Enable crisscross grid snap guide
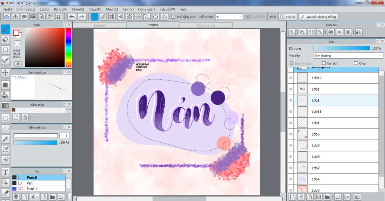Screen dimensions: 385x201 click(x=112, y=17)
